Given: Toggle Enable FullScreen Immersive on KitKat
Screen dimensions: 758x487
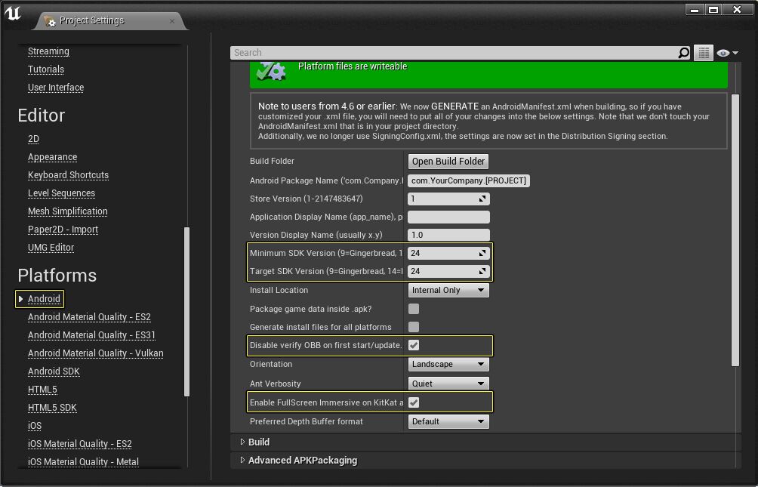Looking at the screenshot, I should (x=414, y=402).
